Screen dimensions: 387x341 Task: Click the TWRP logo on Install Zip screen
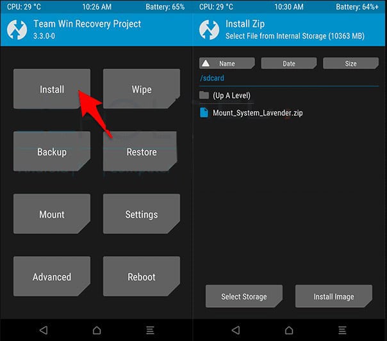tap(209, 30)
